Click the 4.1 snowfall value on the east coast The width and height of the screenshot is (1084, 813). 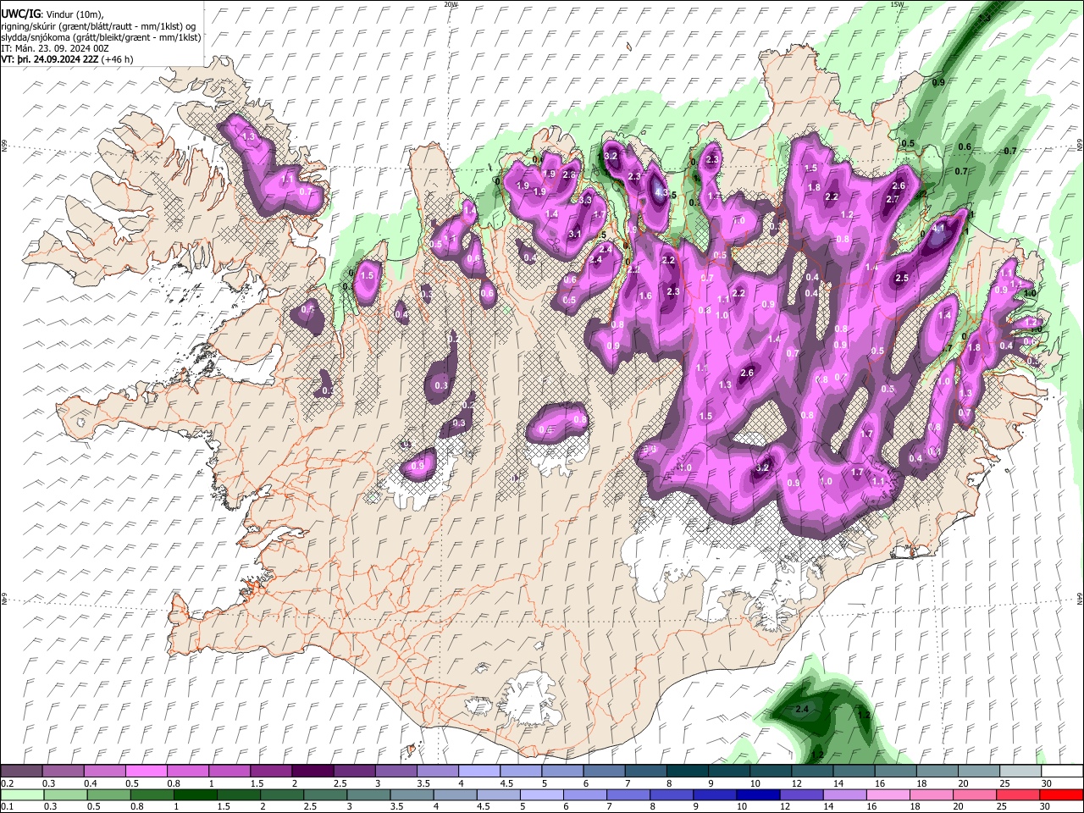(x=938, y=228)
